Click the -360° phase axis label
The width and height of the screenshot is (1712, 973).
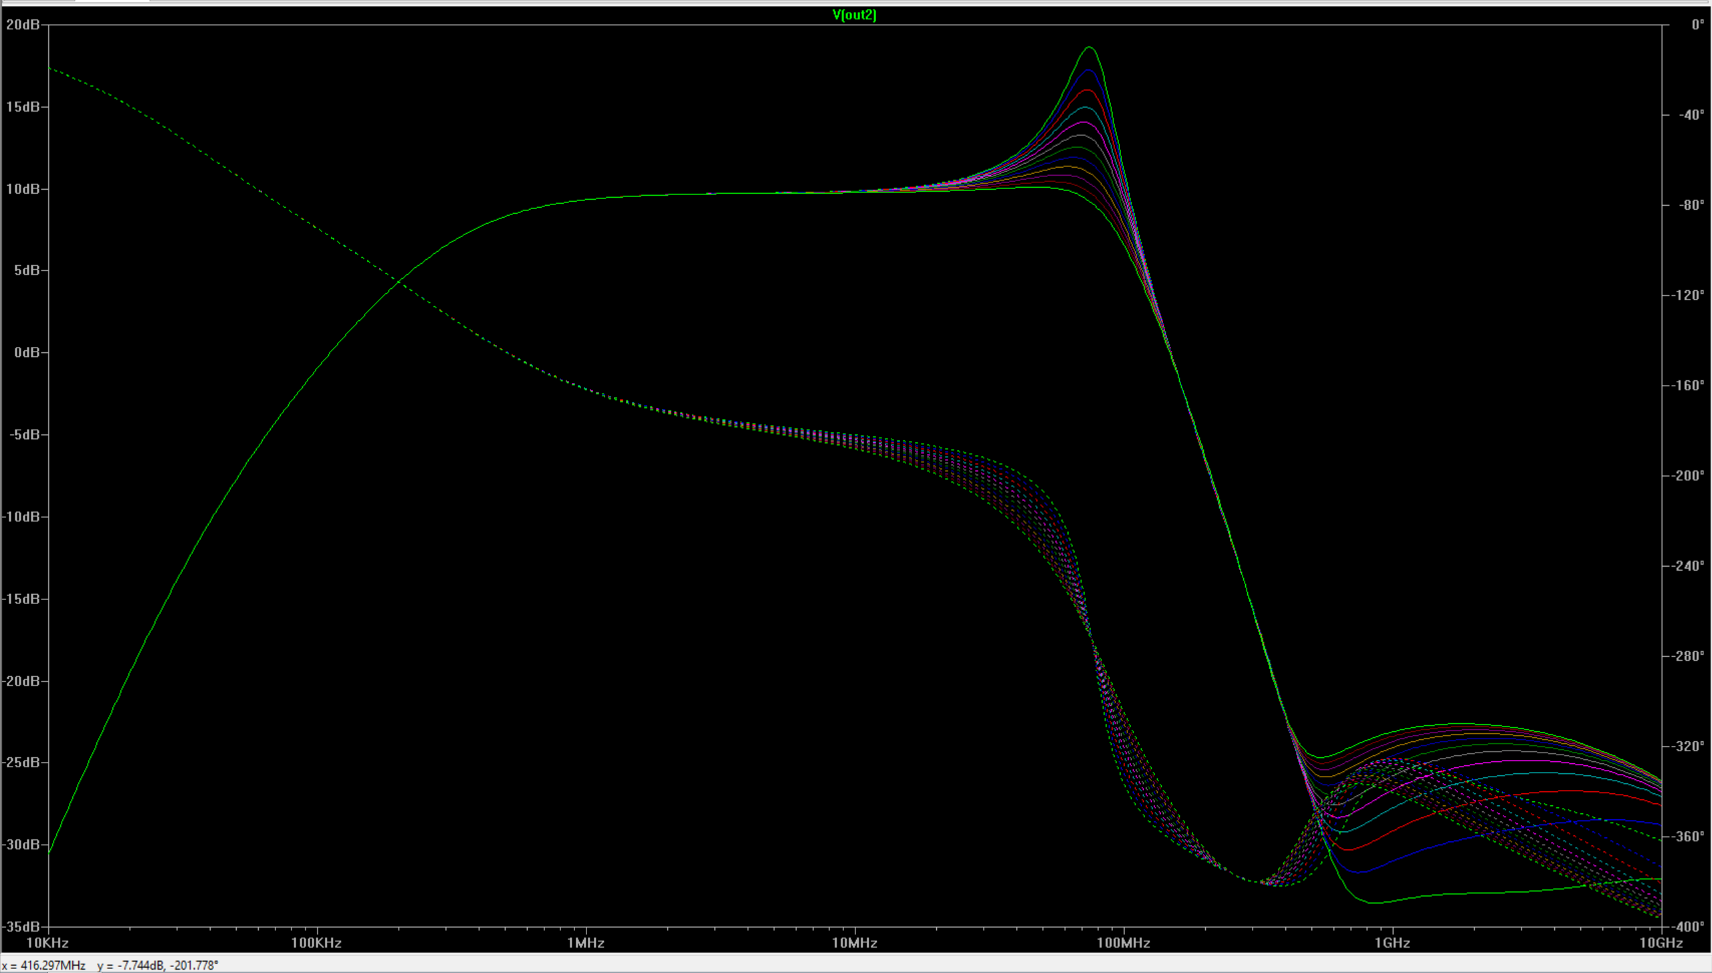point(1688,837)
